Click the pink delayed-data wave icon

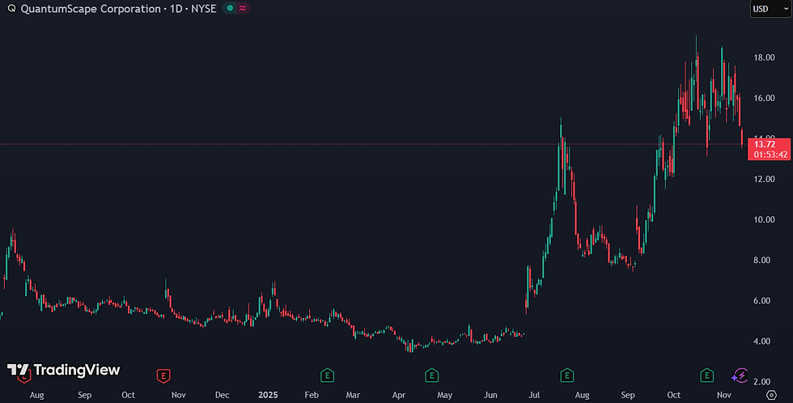[x=243, y=8]
